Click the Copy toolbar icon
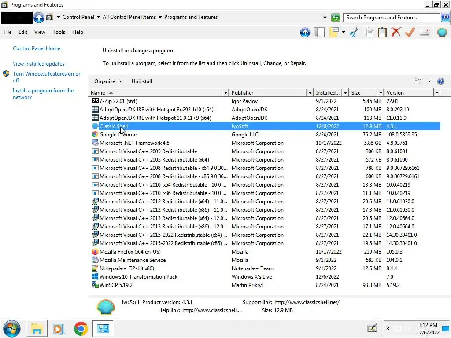451x338 pixels. (x=368, y=32)
